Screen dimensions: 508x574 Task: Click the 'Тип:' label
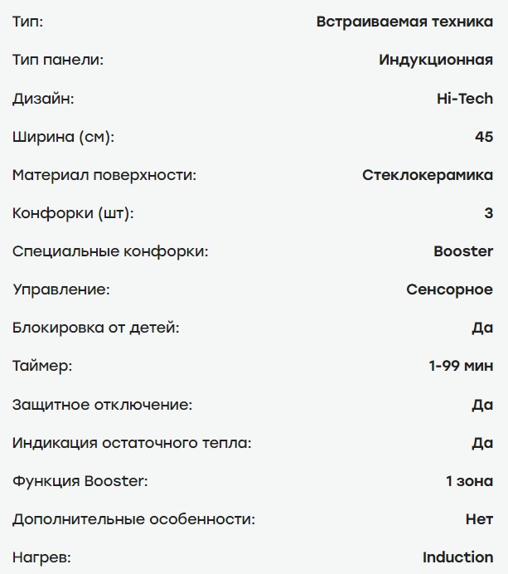28,22
